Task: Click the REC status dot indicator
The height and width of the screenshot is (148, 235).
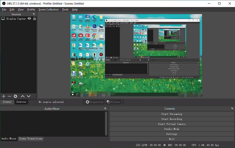Action: (x=165, y=145)
